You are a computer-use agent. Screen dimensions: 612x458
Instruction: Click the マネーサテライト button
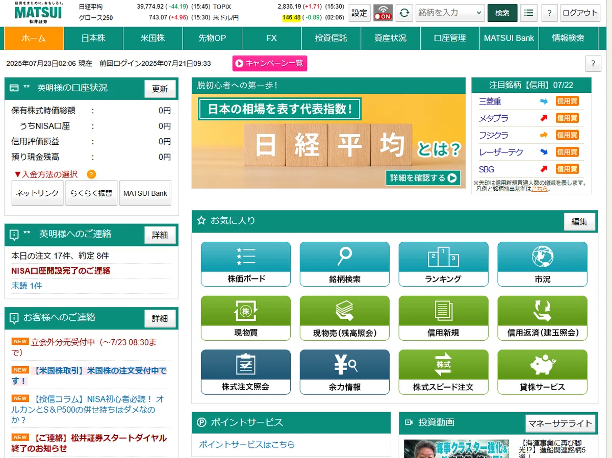point(560,423)
